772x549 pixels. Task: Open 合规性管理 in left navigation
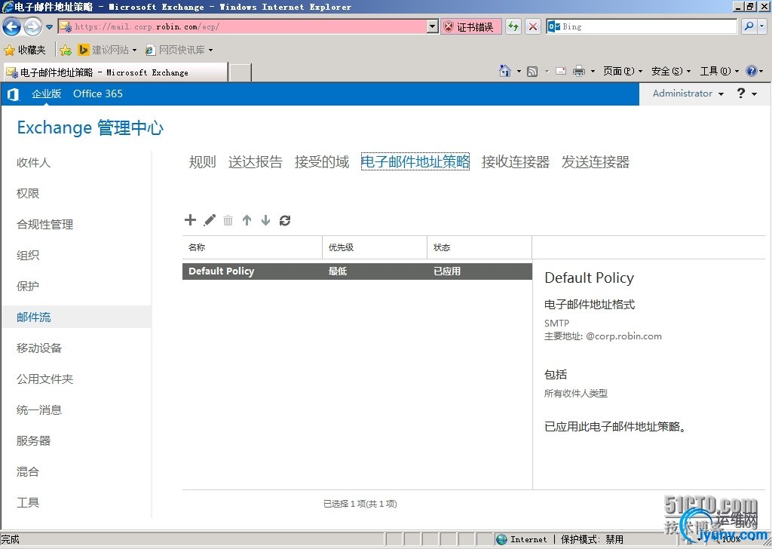tap(44, 225)
